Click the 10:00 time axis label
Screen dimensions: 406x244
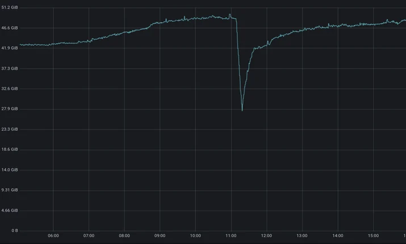195,235
